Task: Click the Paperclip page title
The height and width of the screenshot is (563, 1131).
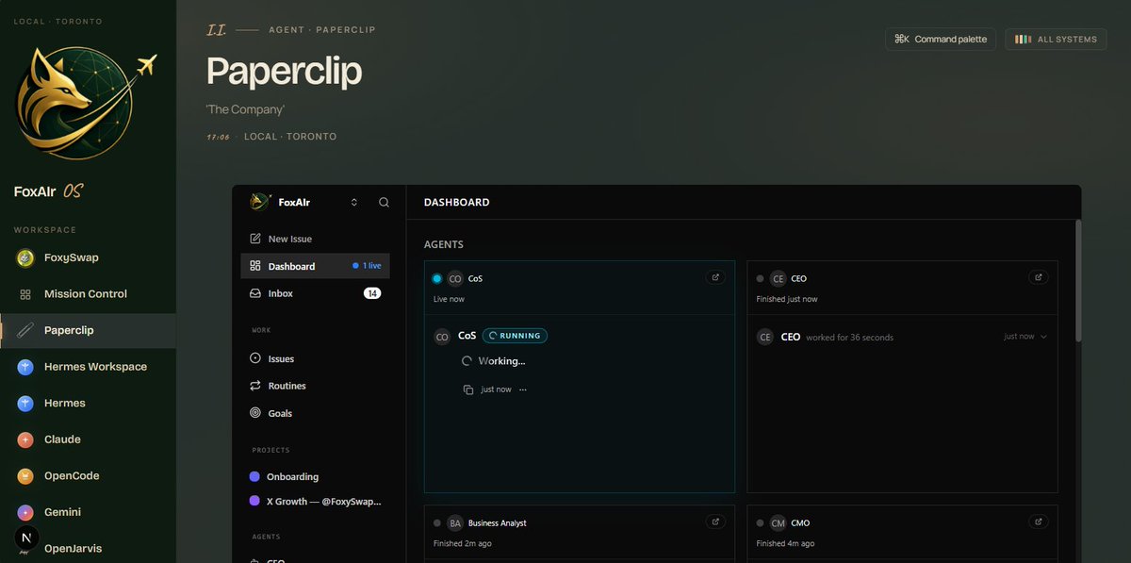Action: click(x=284, y=73)
